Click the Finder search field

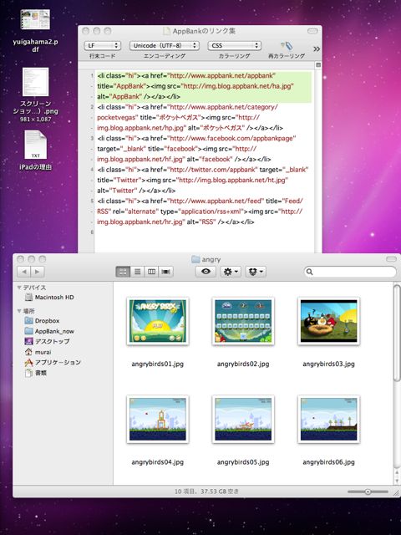[x=350, y=272]
